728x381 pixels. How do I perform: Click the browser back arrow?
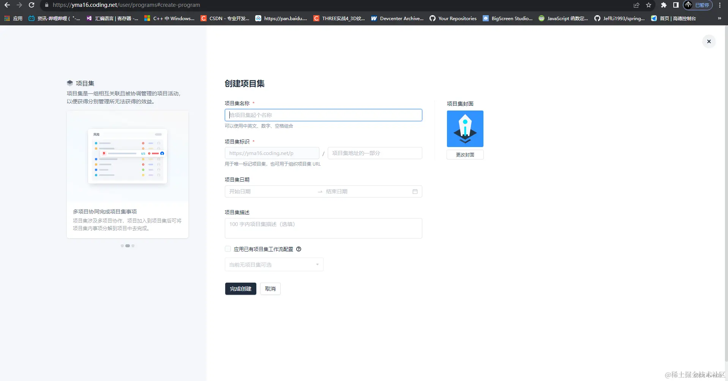coord(7,5)
